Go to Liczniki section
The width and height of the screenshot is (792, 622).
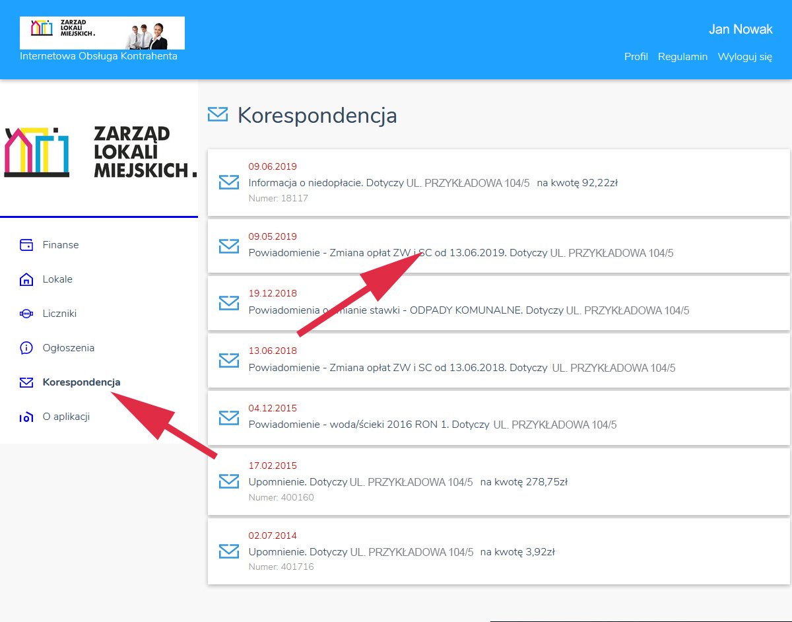(x=59, y=314)
